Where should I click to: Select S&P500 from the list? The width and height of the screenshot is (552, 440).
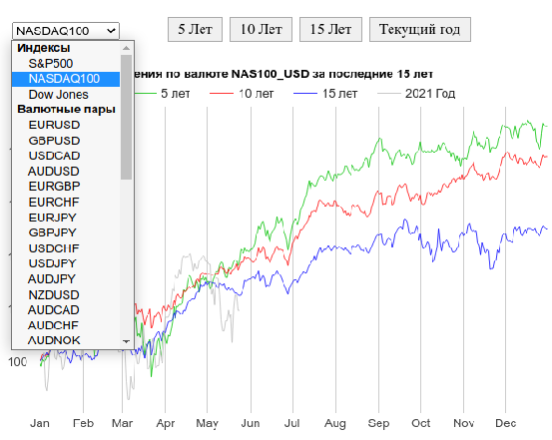(66, 64)
